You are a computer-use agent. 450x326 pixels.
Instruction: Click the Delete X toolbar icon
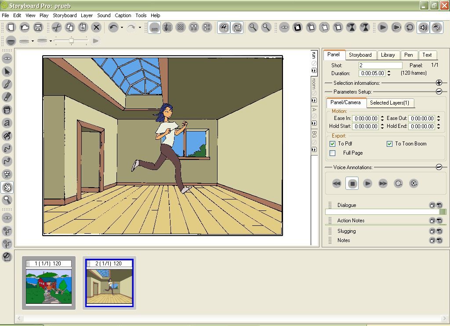(96, 27)
